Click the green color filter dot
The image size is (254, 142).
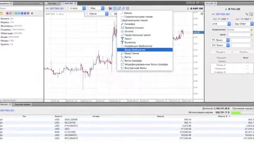[x=16, y=13]
